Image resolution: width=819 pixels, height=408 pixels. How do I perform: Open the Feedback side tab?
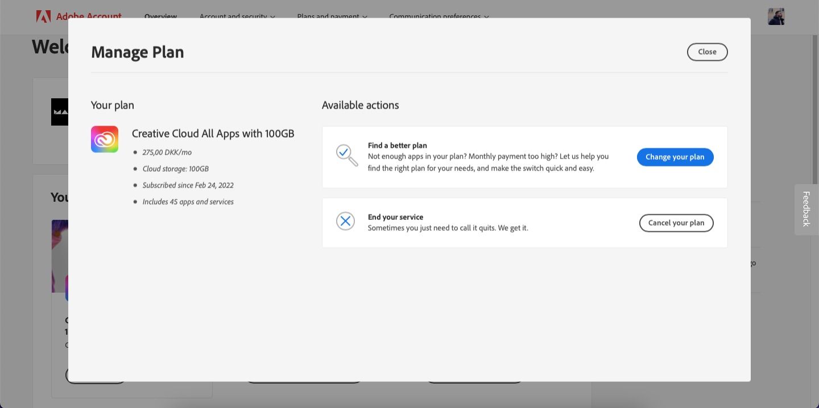(x=806, y=209)
